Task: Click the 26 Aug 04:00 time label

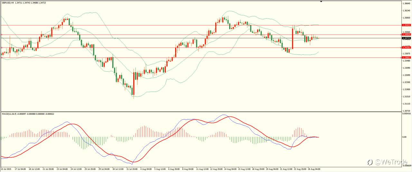Action: [314, 169]
